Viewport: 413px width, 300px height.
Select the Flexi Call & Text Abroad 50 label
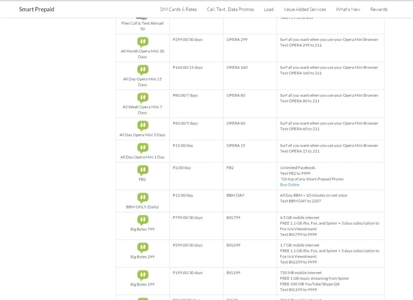tap(142, 26)
